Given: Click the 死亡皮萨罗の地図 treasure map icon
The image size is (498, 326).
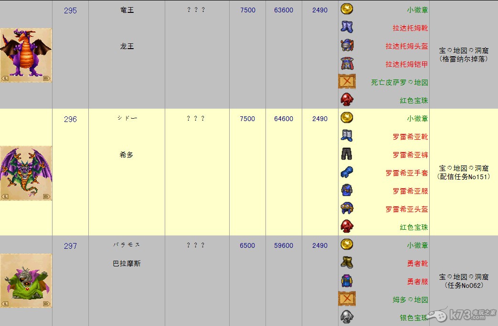Looking at the screenshot, I should (x=347, y=81).
